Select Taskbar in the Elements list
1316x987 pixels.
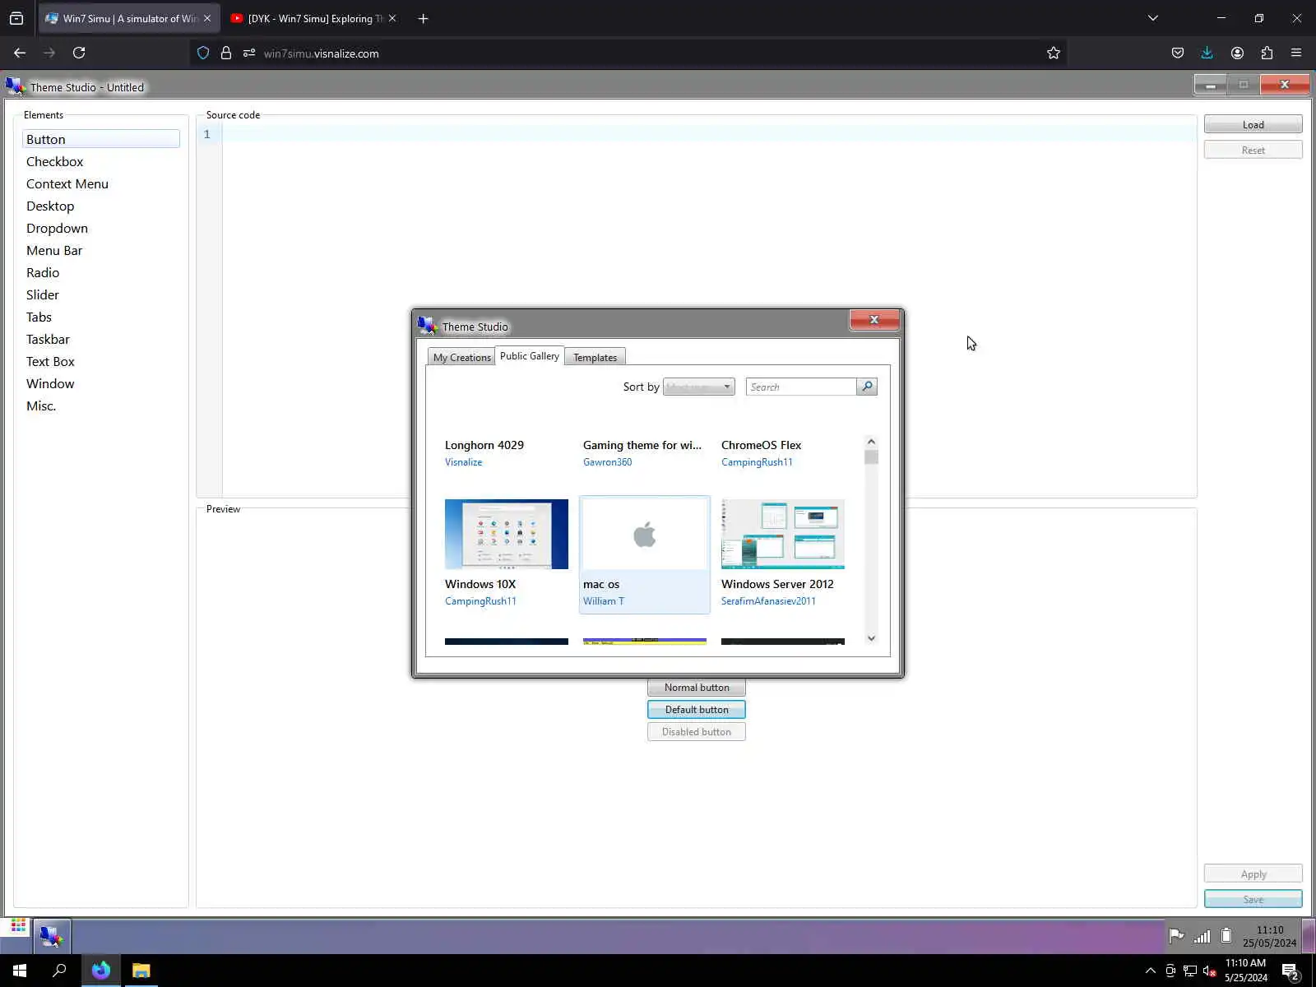tap(101, 339)
